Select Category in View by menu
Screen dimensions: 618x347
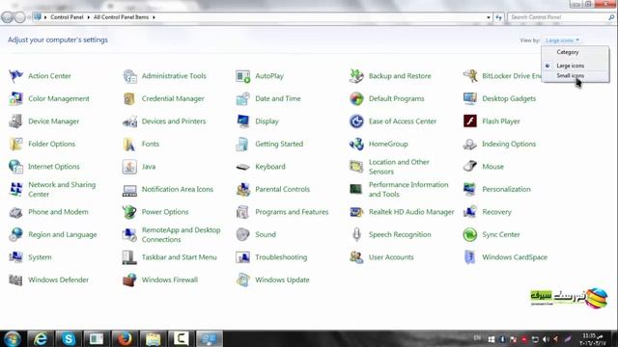click(568, 52)
